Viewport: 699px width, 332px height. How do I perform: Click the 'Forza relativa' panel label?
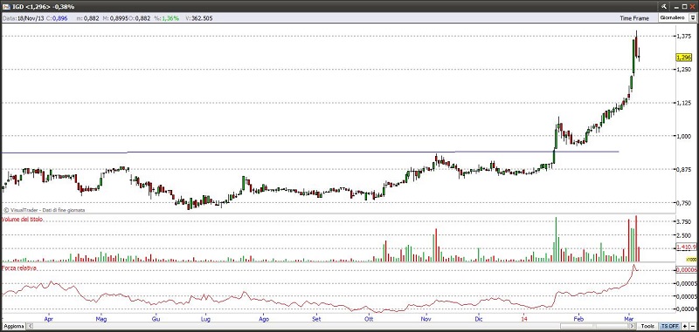point(19,268)
